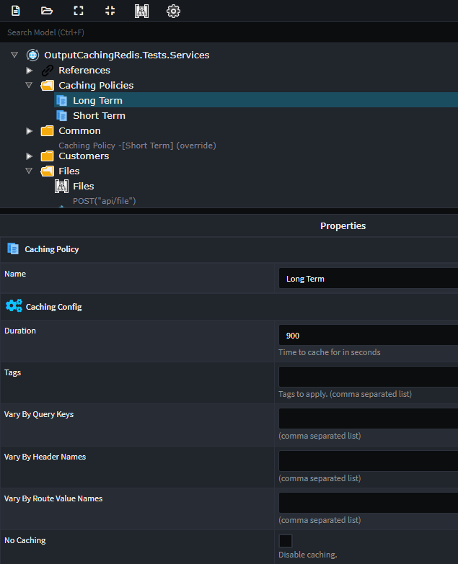Click the open folder toolbar icon
Screen dimensions: 458x564
47,11
